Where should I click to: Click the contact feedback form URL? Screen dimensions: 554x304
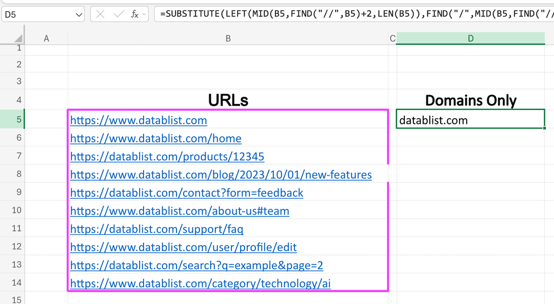point(187,193)
